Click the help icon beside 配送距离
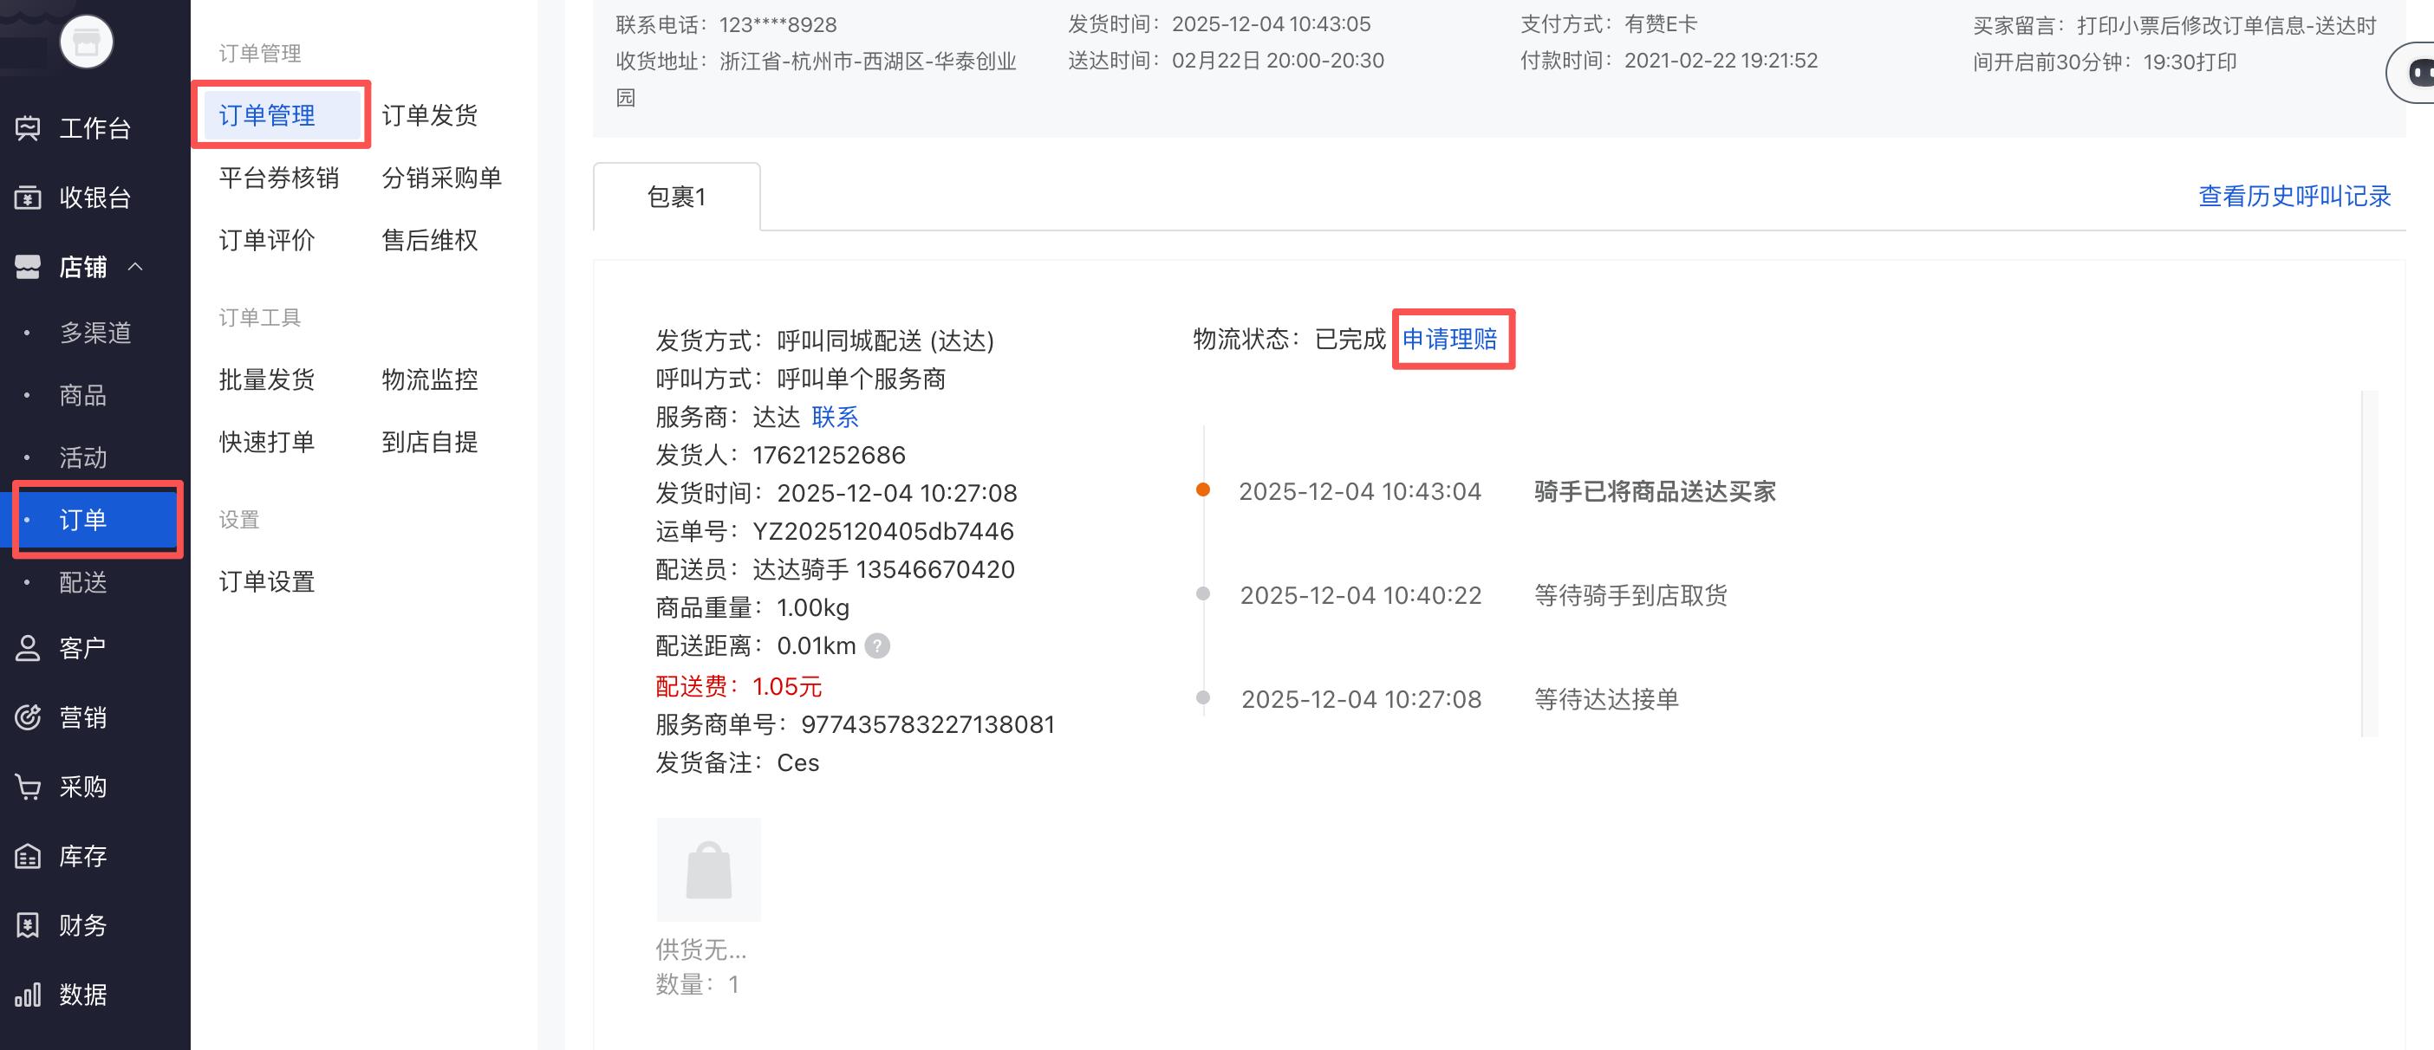Viewport: 2434px width, 1050px height. pyautogui.click(x=877, y=646)
